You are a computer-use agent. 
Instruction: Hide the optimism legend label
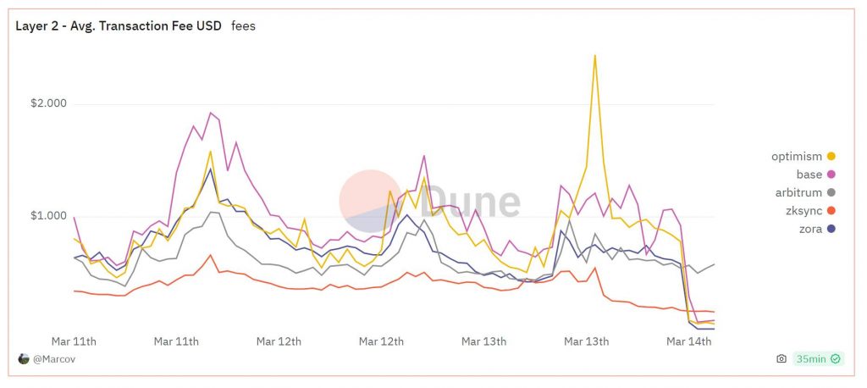coord(797,157)
